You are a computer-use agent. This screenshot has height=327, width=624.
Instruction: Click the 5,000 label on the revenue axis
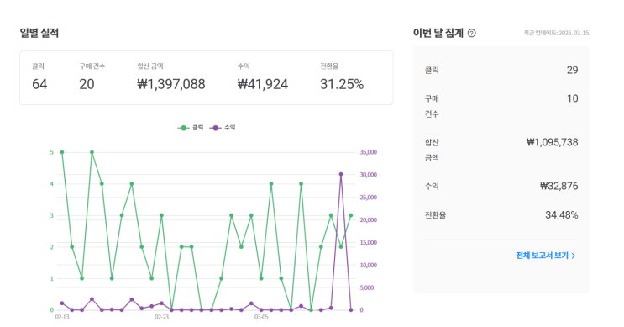pos(367,287)
